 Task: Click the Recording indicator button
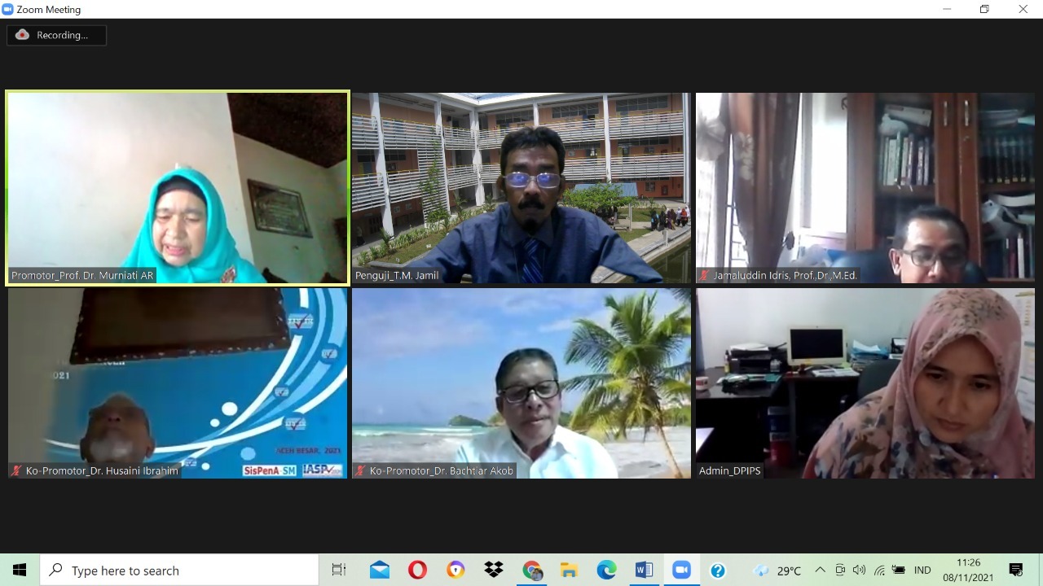56,35
